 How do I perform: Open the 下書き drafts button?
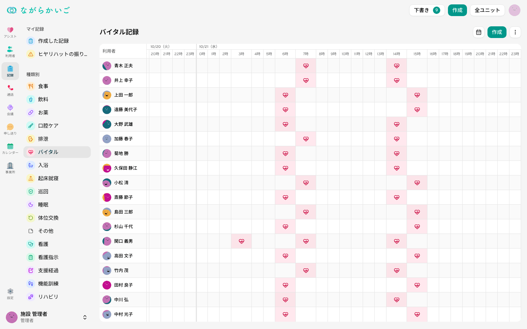point(427,10)
